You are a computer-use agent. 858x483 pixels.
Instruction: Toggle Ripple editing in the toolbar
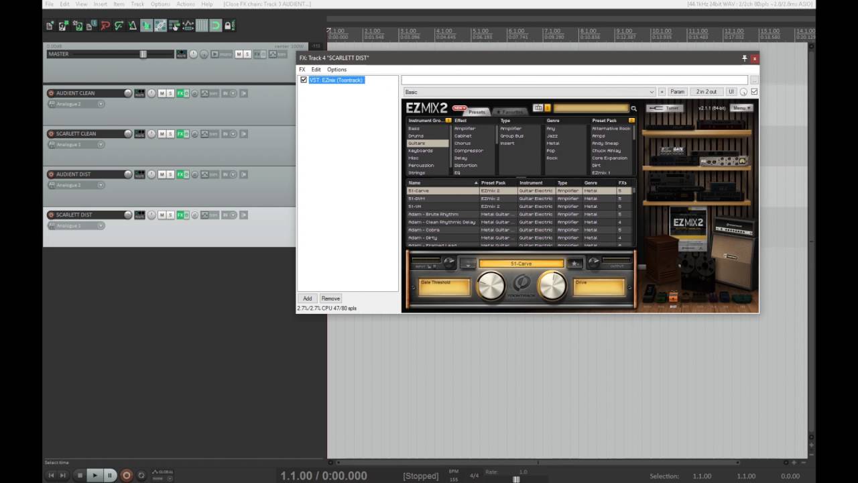[174, 25]
